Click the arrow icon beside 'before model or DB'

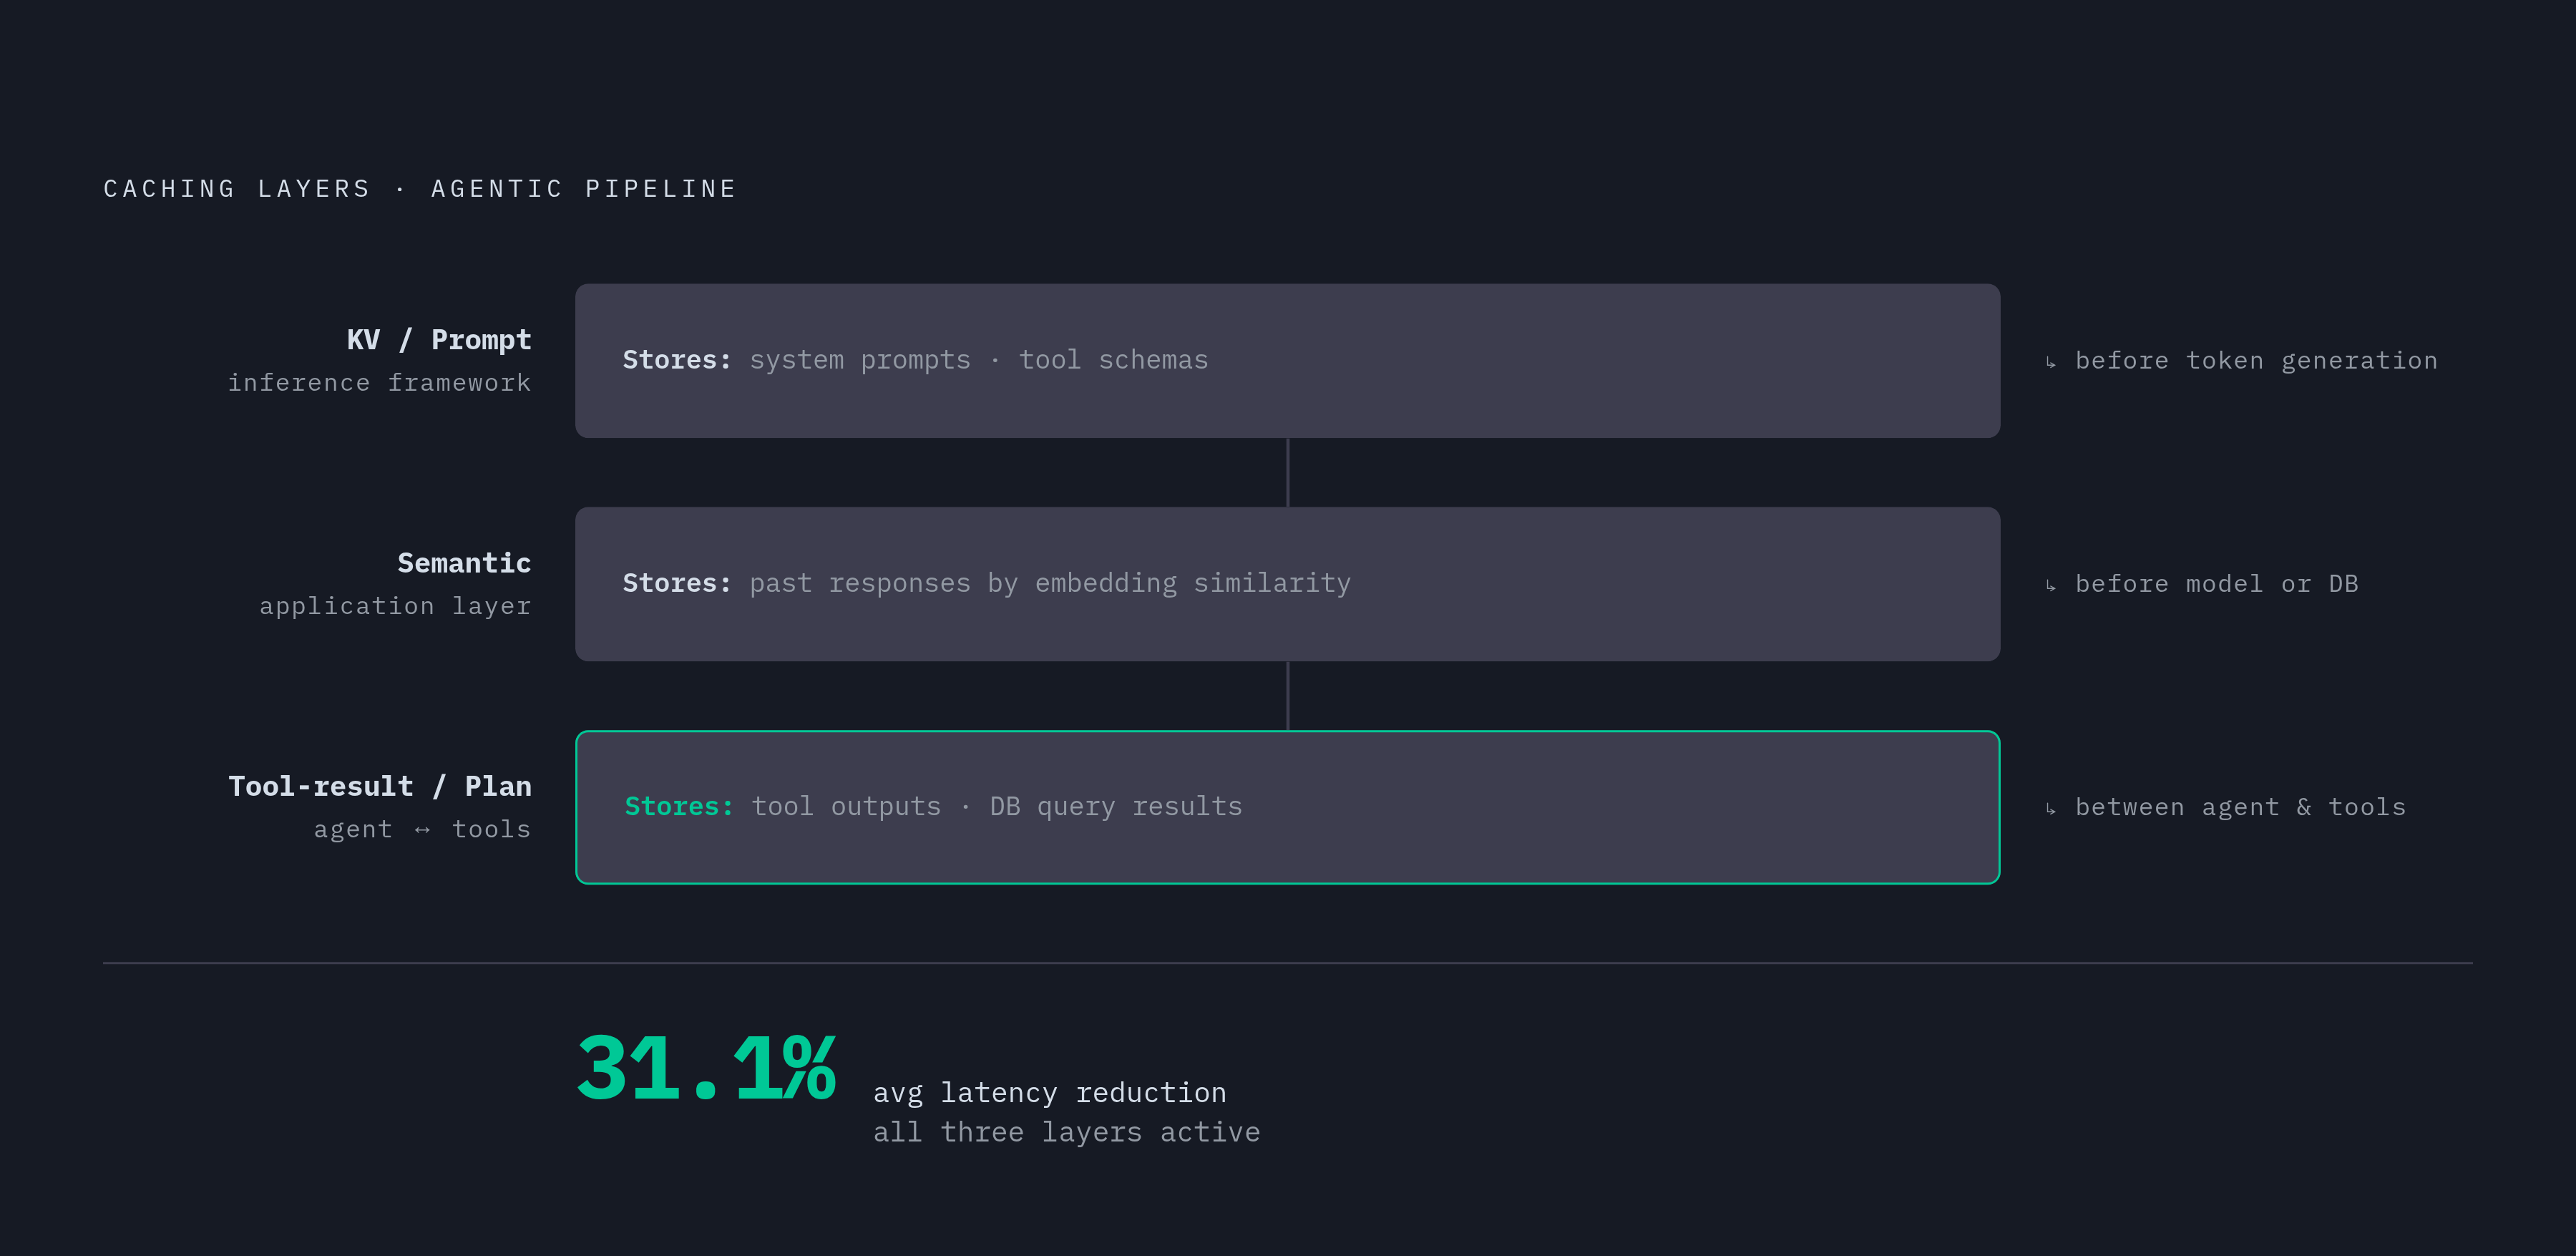point(2051,585)
